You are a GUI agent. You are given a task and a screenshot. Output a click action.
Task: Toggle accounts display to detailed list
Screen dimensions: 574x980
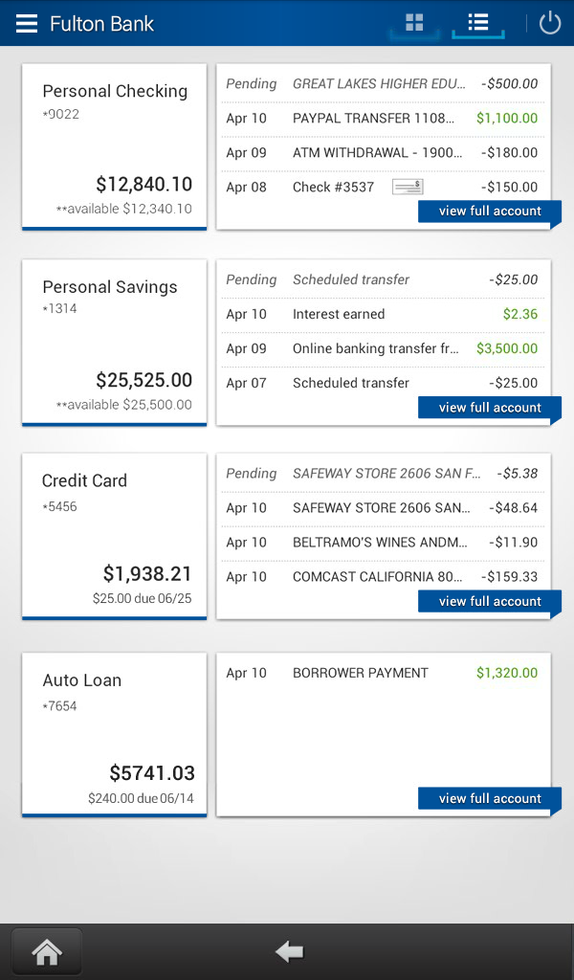(x=477, y=23)
